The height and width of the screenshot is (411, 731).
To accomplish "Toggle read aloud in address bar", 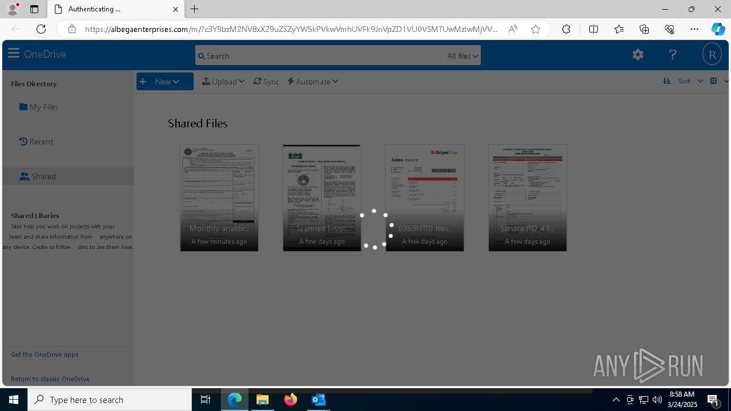I will click(513, 29).
